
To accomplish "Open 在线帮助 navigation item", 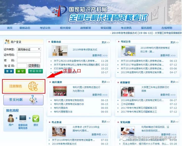I will coord(167,28).
